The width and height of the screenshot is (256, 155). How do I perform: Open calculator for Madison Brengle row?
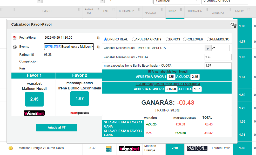point(109,149)
